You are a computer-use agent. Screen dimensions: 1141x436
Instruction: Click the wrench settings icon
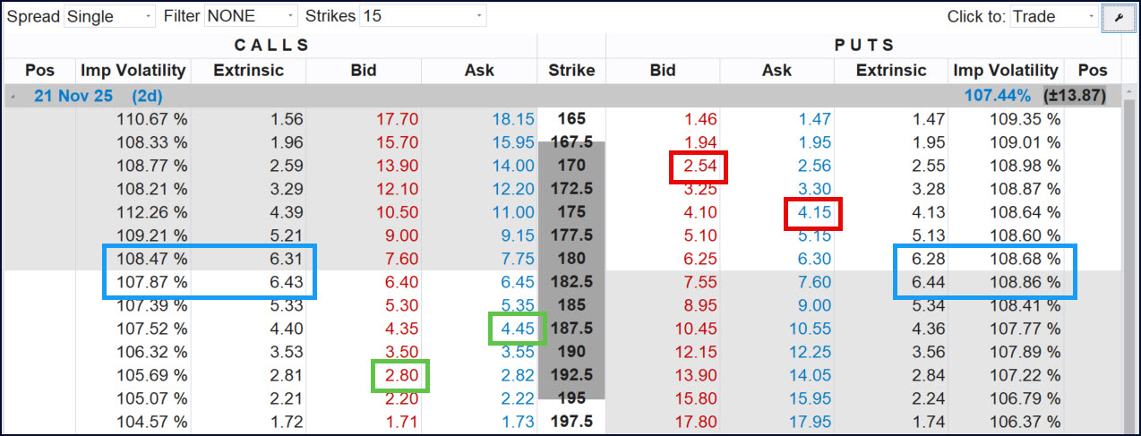[1117, 17]
